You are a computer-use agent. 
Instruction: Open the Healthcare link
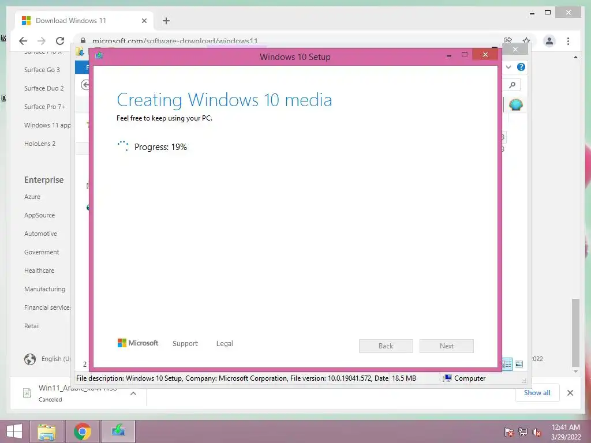(x=39, y=271)
